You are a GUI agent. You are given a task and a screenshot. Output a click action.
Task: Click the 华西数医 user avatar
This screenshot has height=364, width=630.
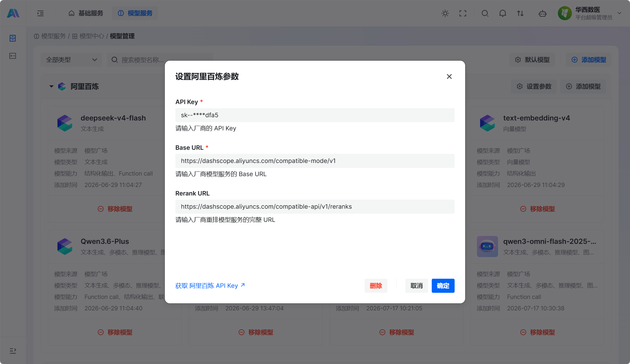tap(565, 13)
